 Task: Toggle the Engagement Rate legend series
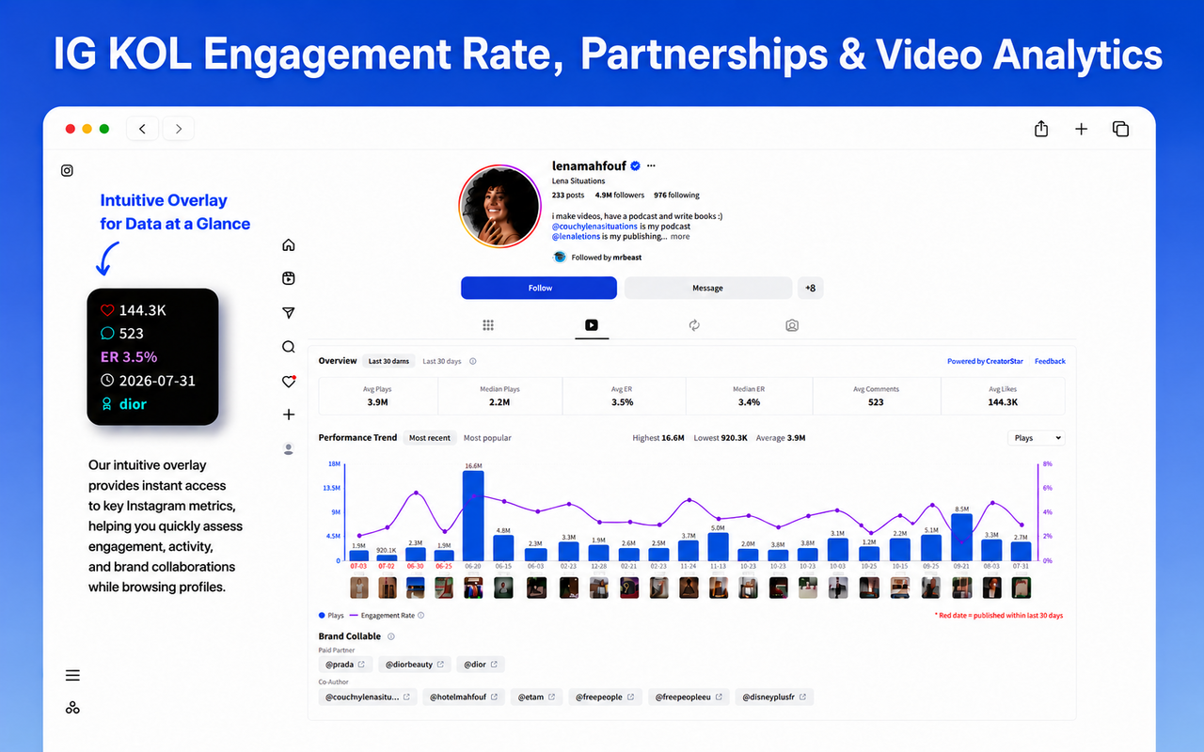pyautogui.click(x=382, y=616)
